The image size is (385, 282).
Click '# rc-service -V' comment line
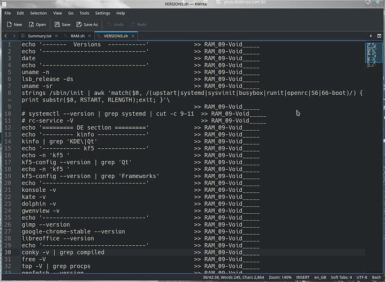click(x=47, y=121)
